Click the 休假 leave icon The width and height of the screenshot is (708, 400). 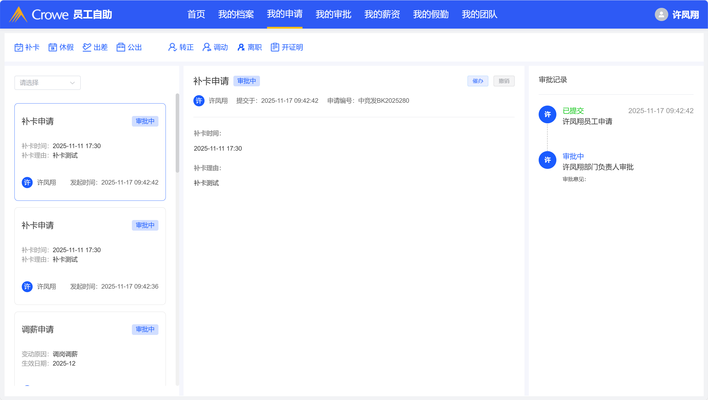(x=52, y=47)
